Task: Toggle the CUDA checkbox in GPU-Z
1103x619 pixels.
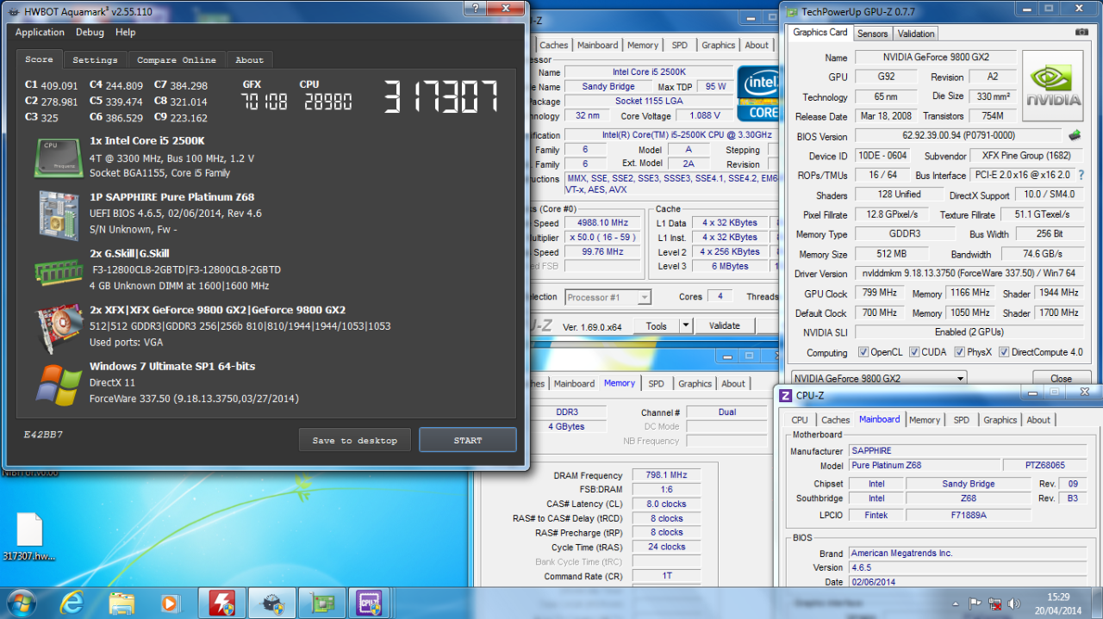Action: [916, 352]
